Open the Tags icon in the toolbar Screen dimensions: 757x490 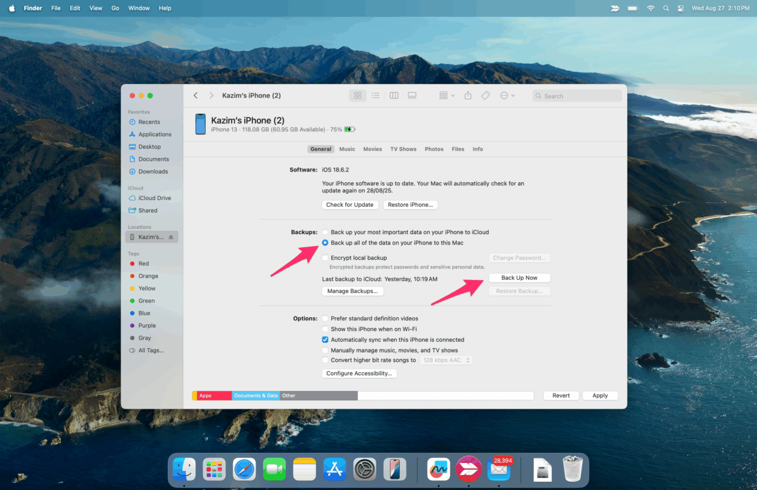(x=485, y=95)
